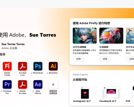This screenshot has height=107, width=134.
Task: Click the Adobe Express section label
Action: [80, 75]
